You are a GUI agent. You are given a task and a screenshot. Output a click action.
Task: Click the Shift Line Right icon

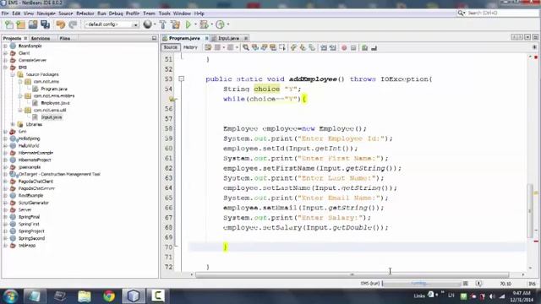332,47
